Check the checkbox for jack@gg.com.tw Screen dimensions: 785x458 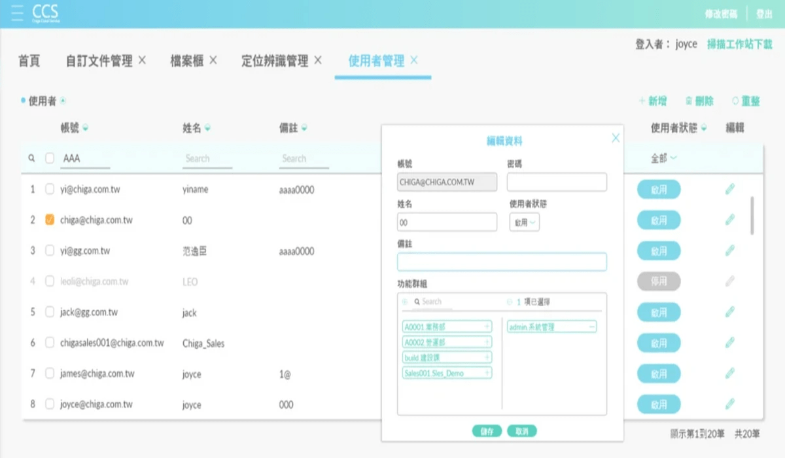(50, 313)
